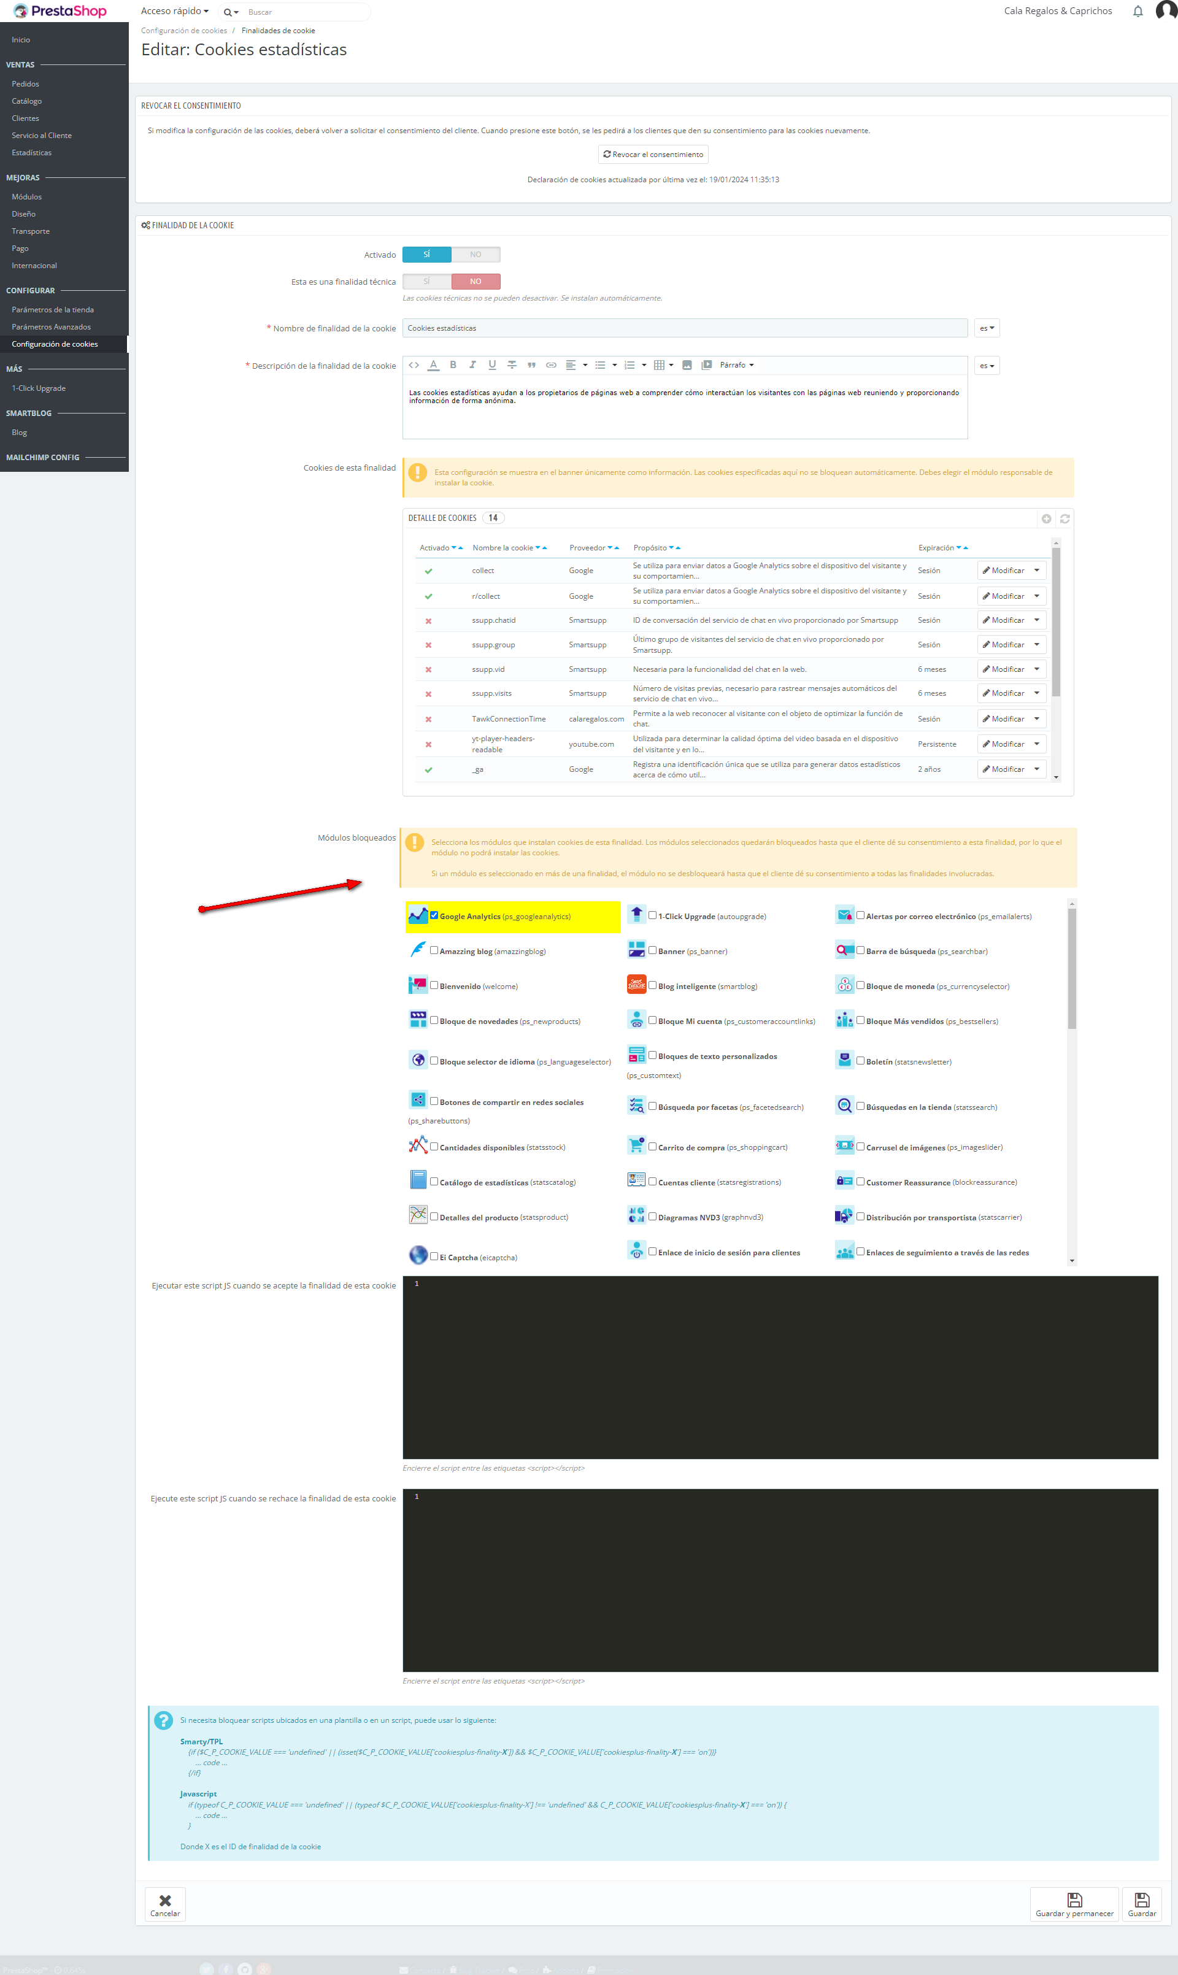Image resolution: width=1178 pixels, height=1975 pixels.
Task: Sort cookies by Proveedor ascending arrow
Action: click(617, 548)
